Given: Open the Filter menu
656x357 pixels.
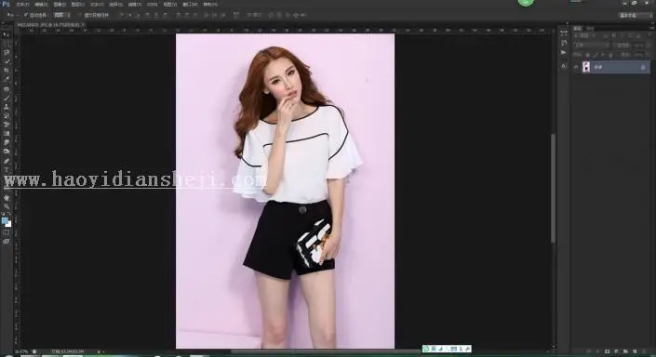Looking at the screenshot, I should click(134, 4).
